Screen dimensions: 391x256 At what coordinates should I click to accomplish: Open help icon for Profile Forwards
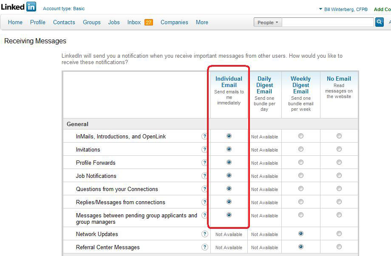click(204, 163)
